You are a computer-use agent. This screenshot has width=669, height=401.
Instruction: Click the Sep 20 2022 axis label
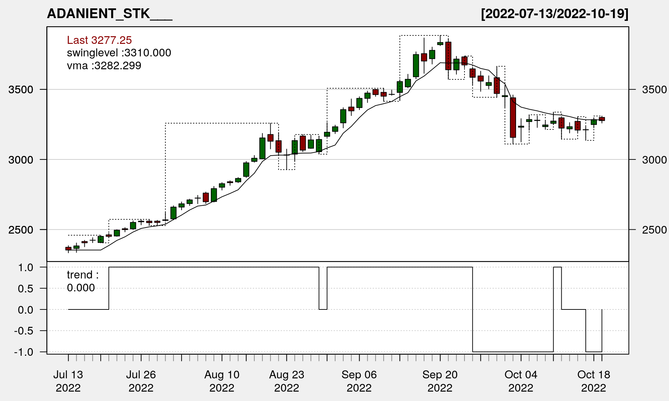tap(440, 381)
